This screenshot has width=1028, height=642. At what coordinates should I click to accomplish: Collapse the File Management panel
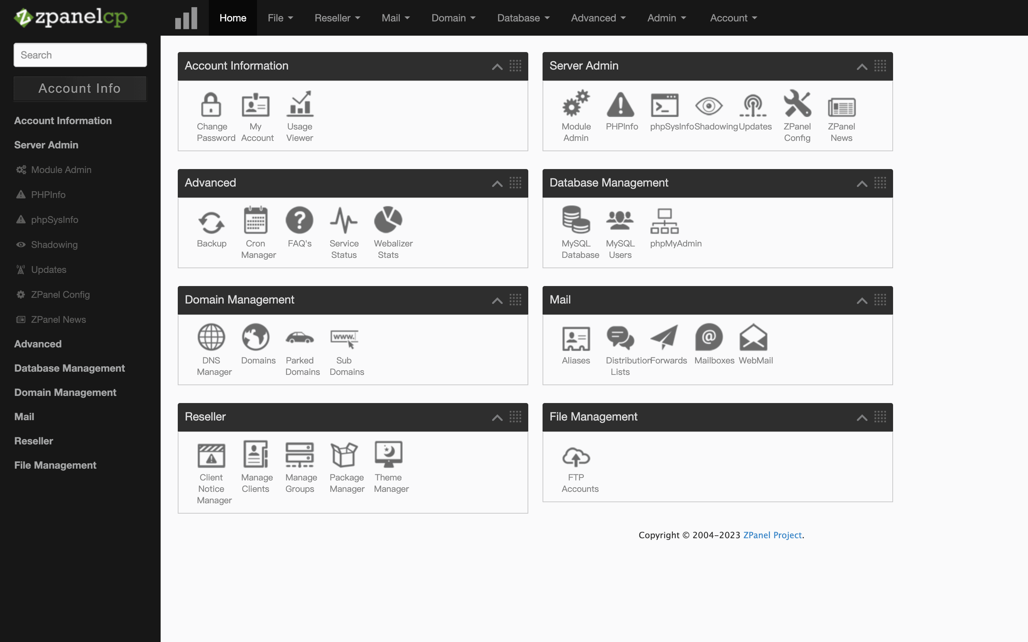click(x=862, y=417)
